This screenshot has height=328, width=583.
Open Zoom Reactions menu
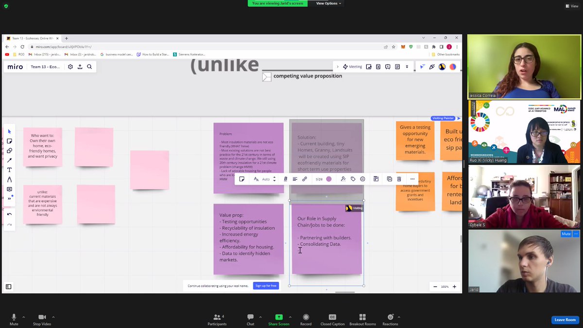pos(390,320)
